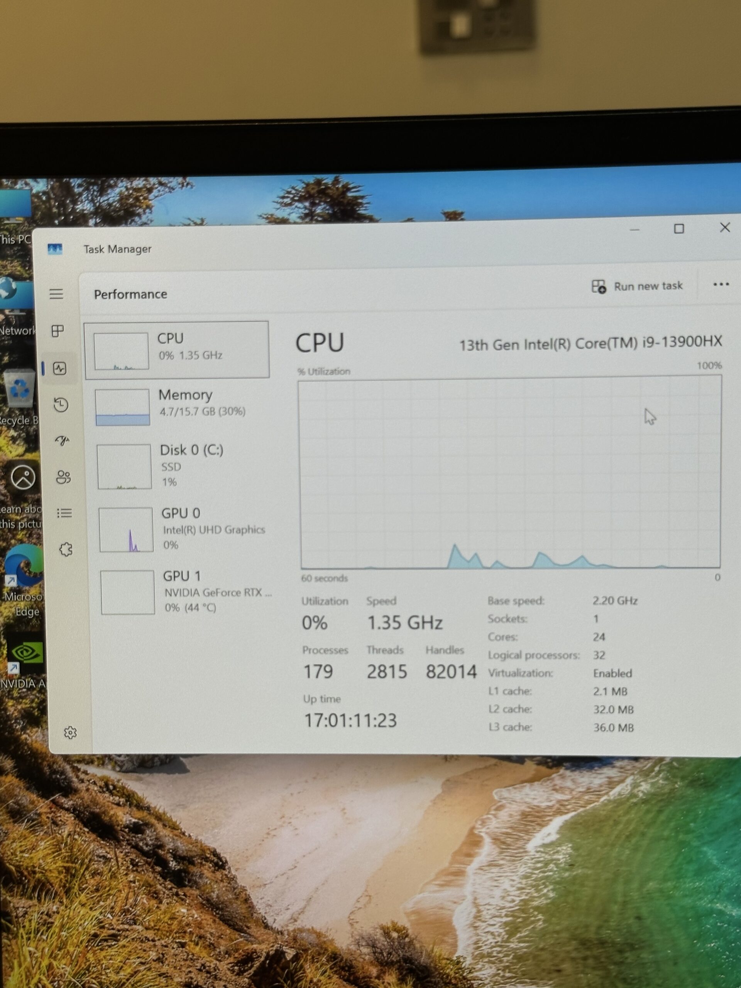Screen dimensions: 741x988
Task: Click the L3 cache value 36.0 MB
Action: pyautogui.click(x=613, y=727)
